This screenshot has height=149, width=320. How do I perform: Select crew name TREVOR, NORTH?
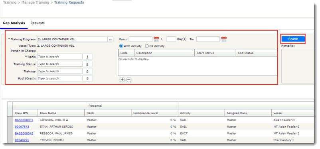[51, 140]
